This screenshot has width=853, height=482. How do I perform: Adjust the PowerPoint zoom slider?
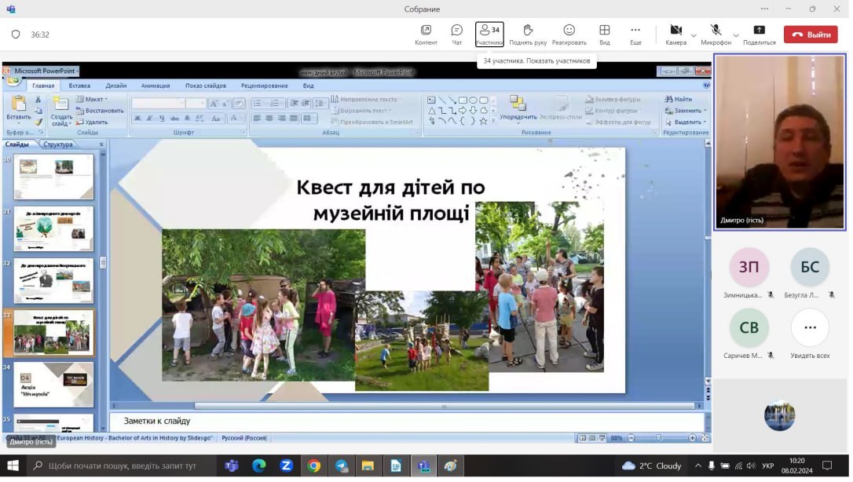pyautogui.click(x=658, y=438)
